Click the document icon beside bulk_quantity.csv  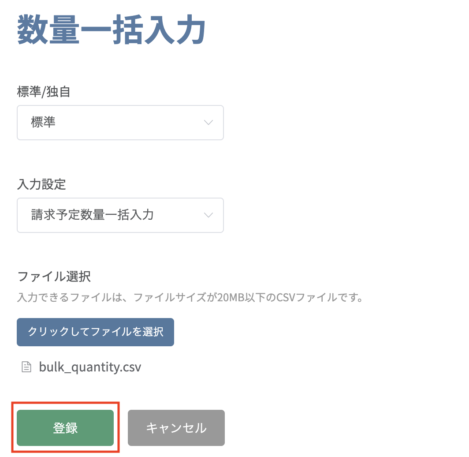pos(26,367)
